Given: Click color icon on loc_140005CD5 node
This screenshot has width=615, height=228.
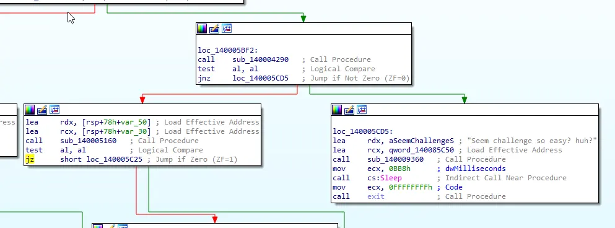Looking at the screenshot, I should (337, 110).
